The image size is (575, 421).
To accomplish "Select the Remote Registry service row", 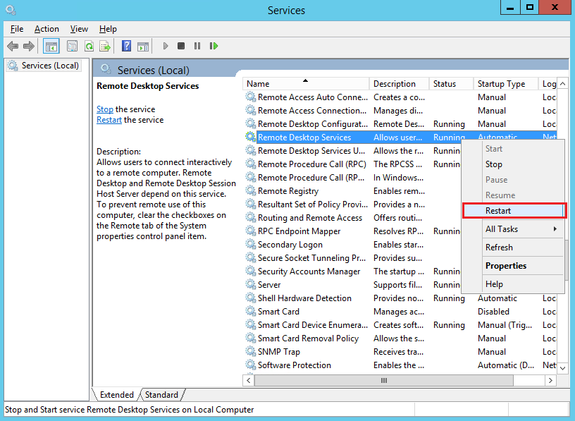I will (287, 191).
